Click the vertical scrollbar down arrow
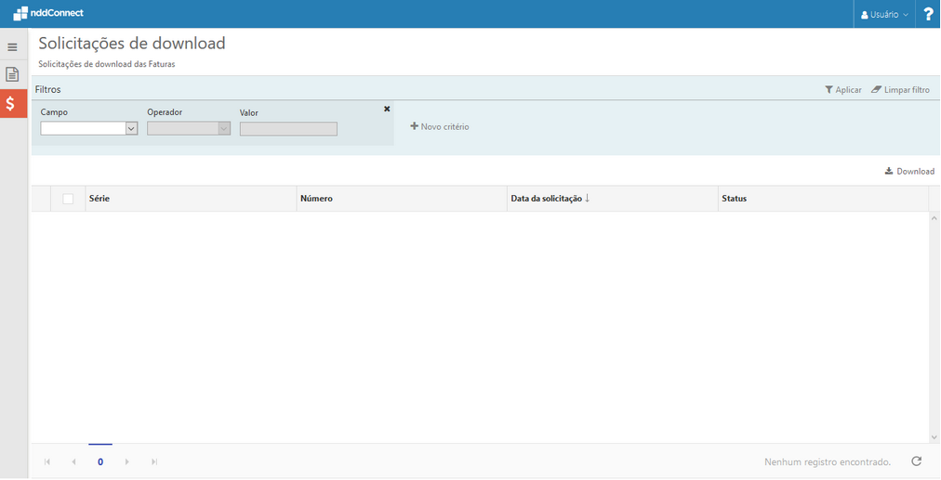Image resolution: width=941 pixels, height=480 pixels. [934, 437]
